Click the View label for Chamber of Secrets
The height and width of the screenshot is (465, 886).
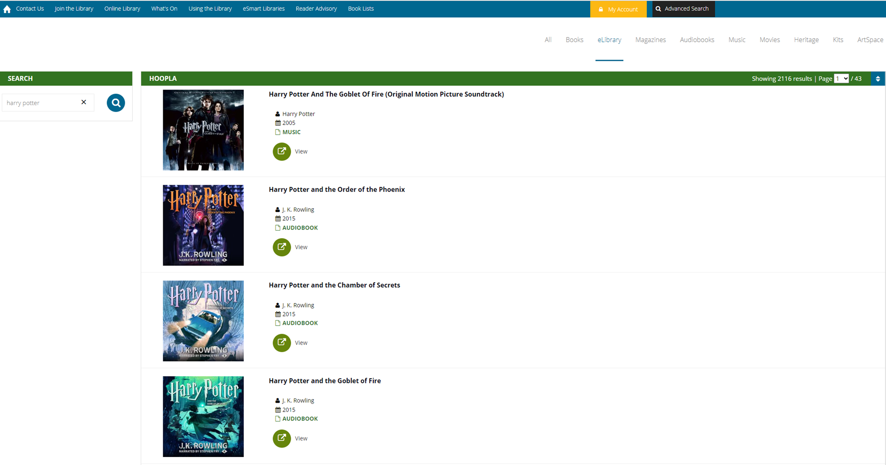(x=301, y=343)
